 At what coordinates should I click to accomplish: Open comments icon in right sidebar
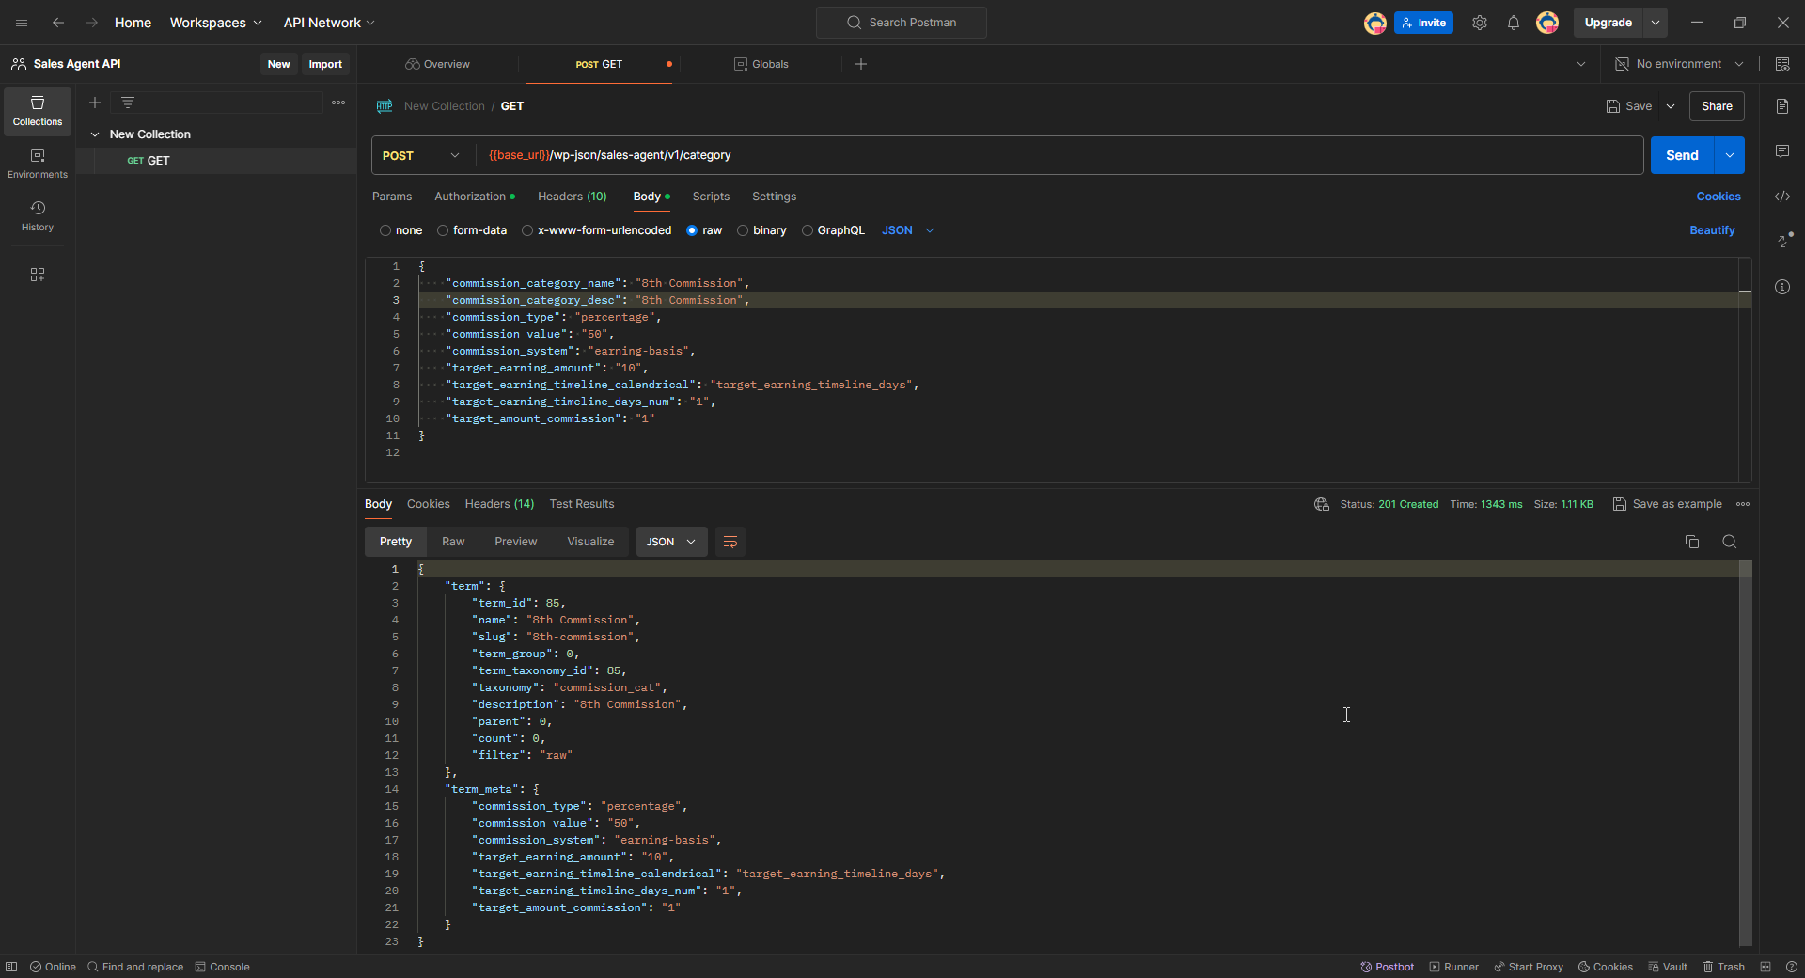point(1782,151)
